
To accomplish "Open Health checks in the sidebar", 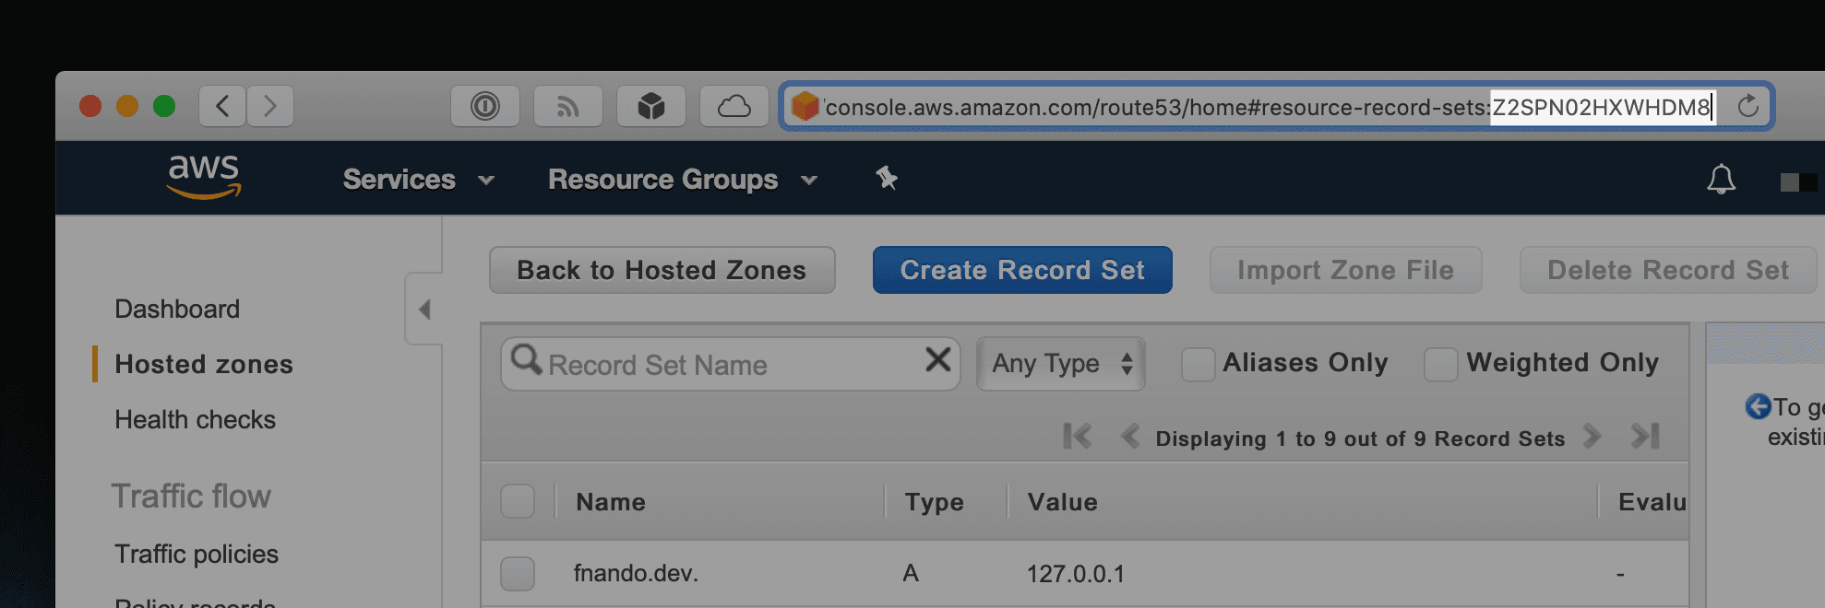I will [x=195, y=419].
